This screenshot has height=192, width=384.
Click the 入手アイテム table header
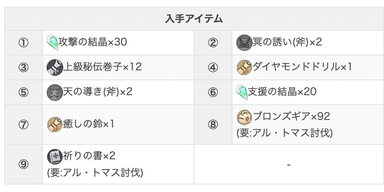tap(194, 19)
